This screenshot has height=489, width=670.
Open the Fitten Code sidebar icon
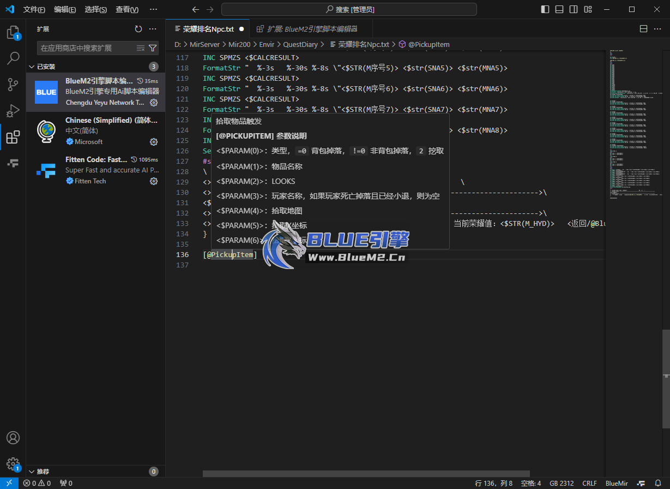[13, 163]
